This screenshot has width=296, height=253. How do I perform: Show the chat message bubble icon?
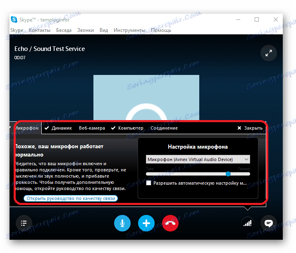(x=269, y=223)
